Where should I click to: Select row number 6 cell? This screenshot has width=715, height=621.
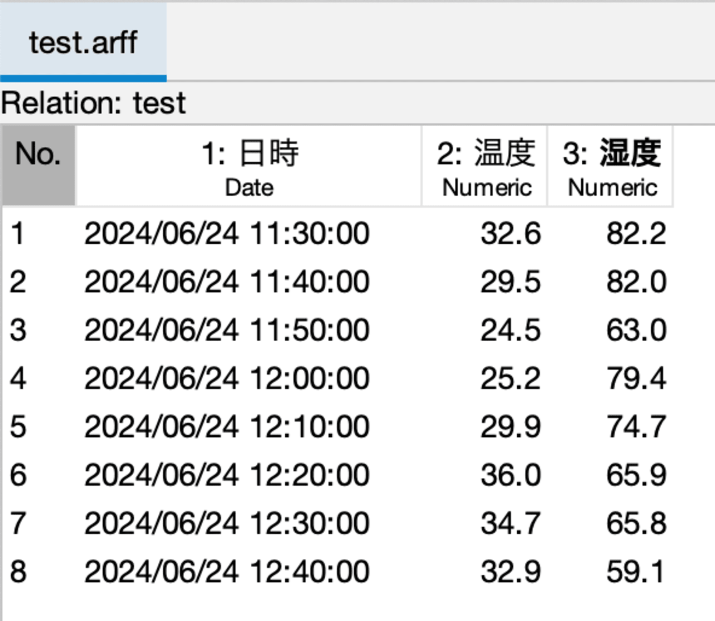pyautogui.click(x=39, y=475)
